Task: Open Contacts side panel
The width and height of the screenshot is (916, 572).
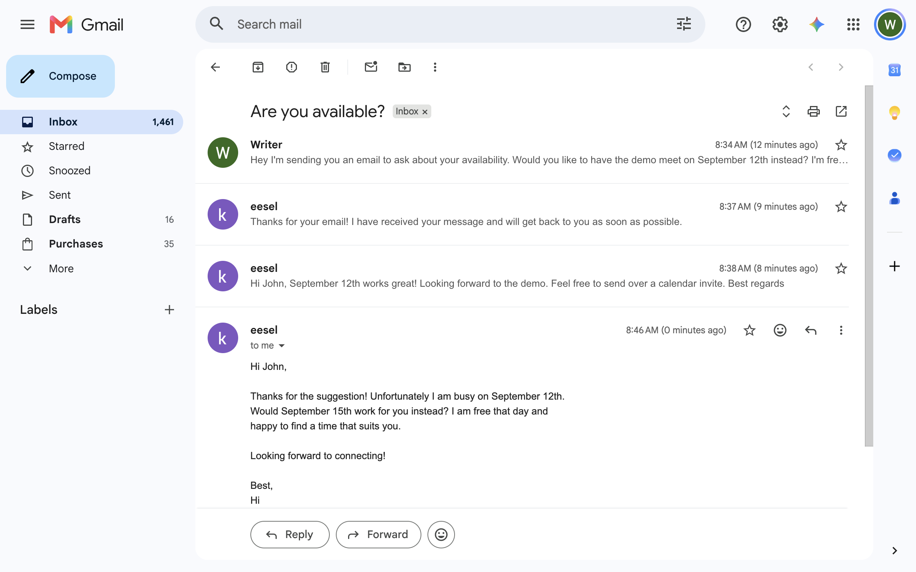Action: 895,198
